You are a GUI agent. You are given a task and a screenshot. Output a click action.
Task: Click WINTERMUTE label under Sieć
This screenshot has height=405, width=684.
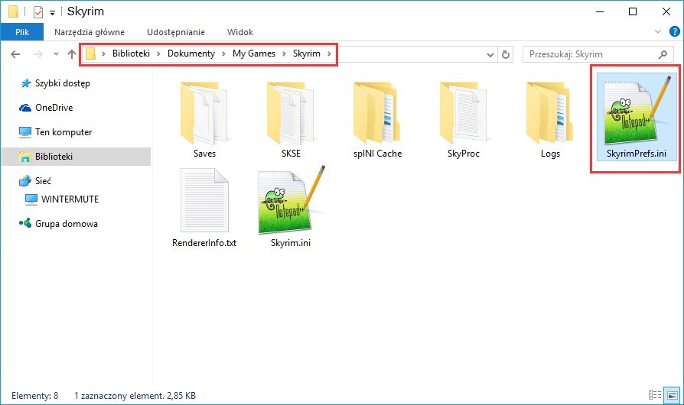70,199
